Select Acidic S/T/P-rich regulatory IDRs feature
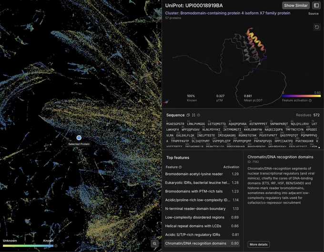The height and width of the screenshot is (252, 324). 202,235
